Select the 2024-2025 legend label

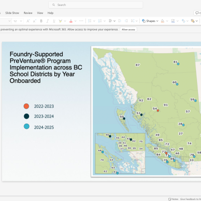tap(44, 128)
